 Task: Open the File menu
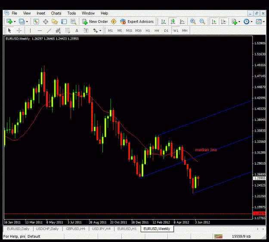pos(14,13)
